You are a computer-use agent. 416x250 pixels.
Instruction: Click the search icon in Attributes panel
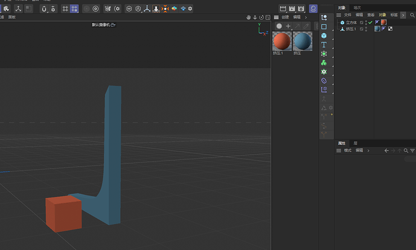(406, 150)
